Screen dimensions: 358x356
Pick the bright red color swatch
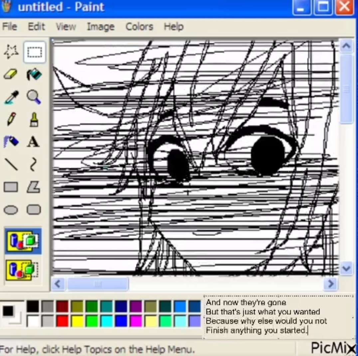(x=62, y=321)
